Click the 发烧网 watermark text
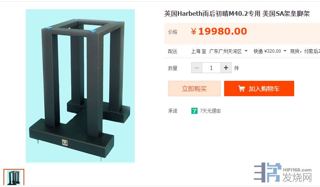Screen dimensions: 320x187 (297, 177)
